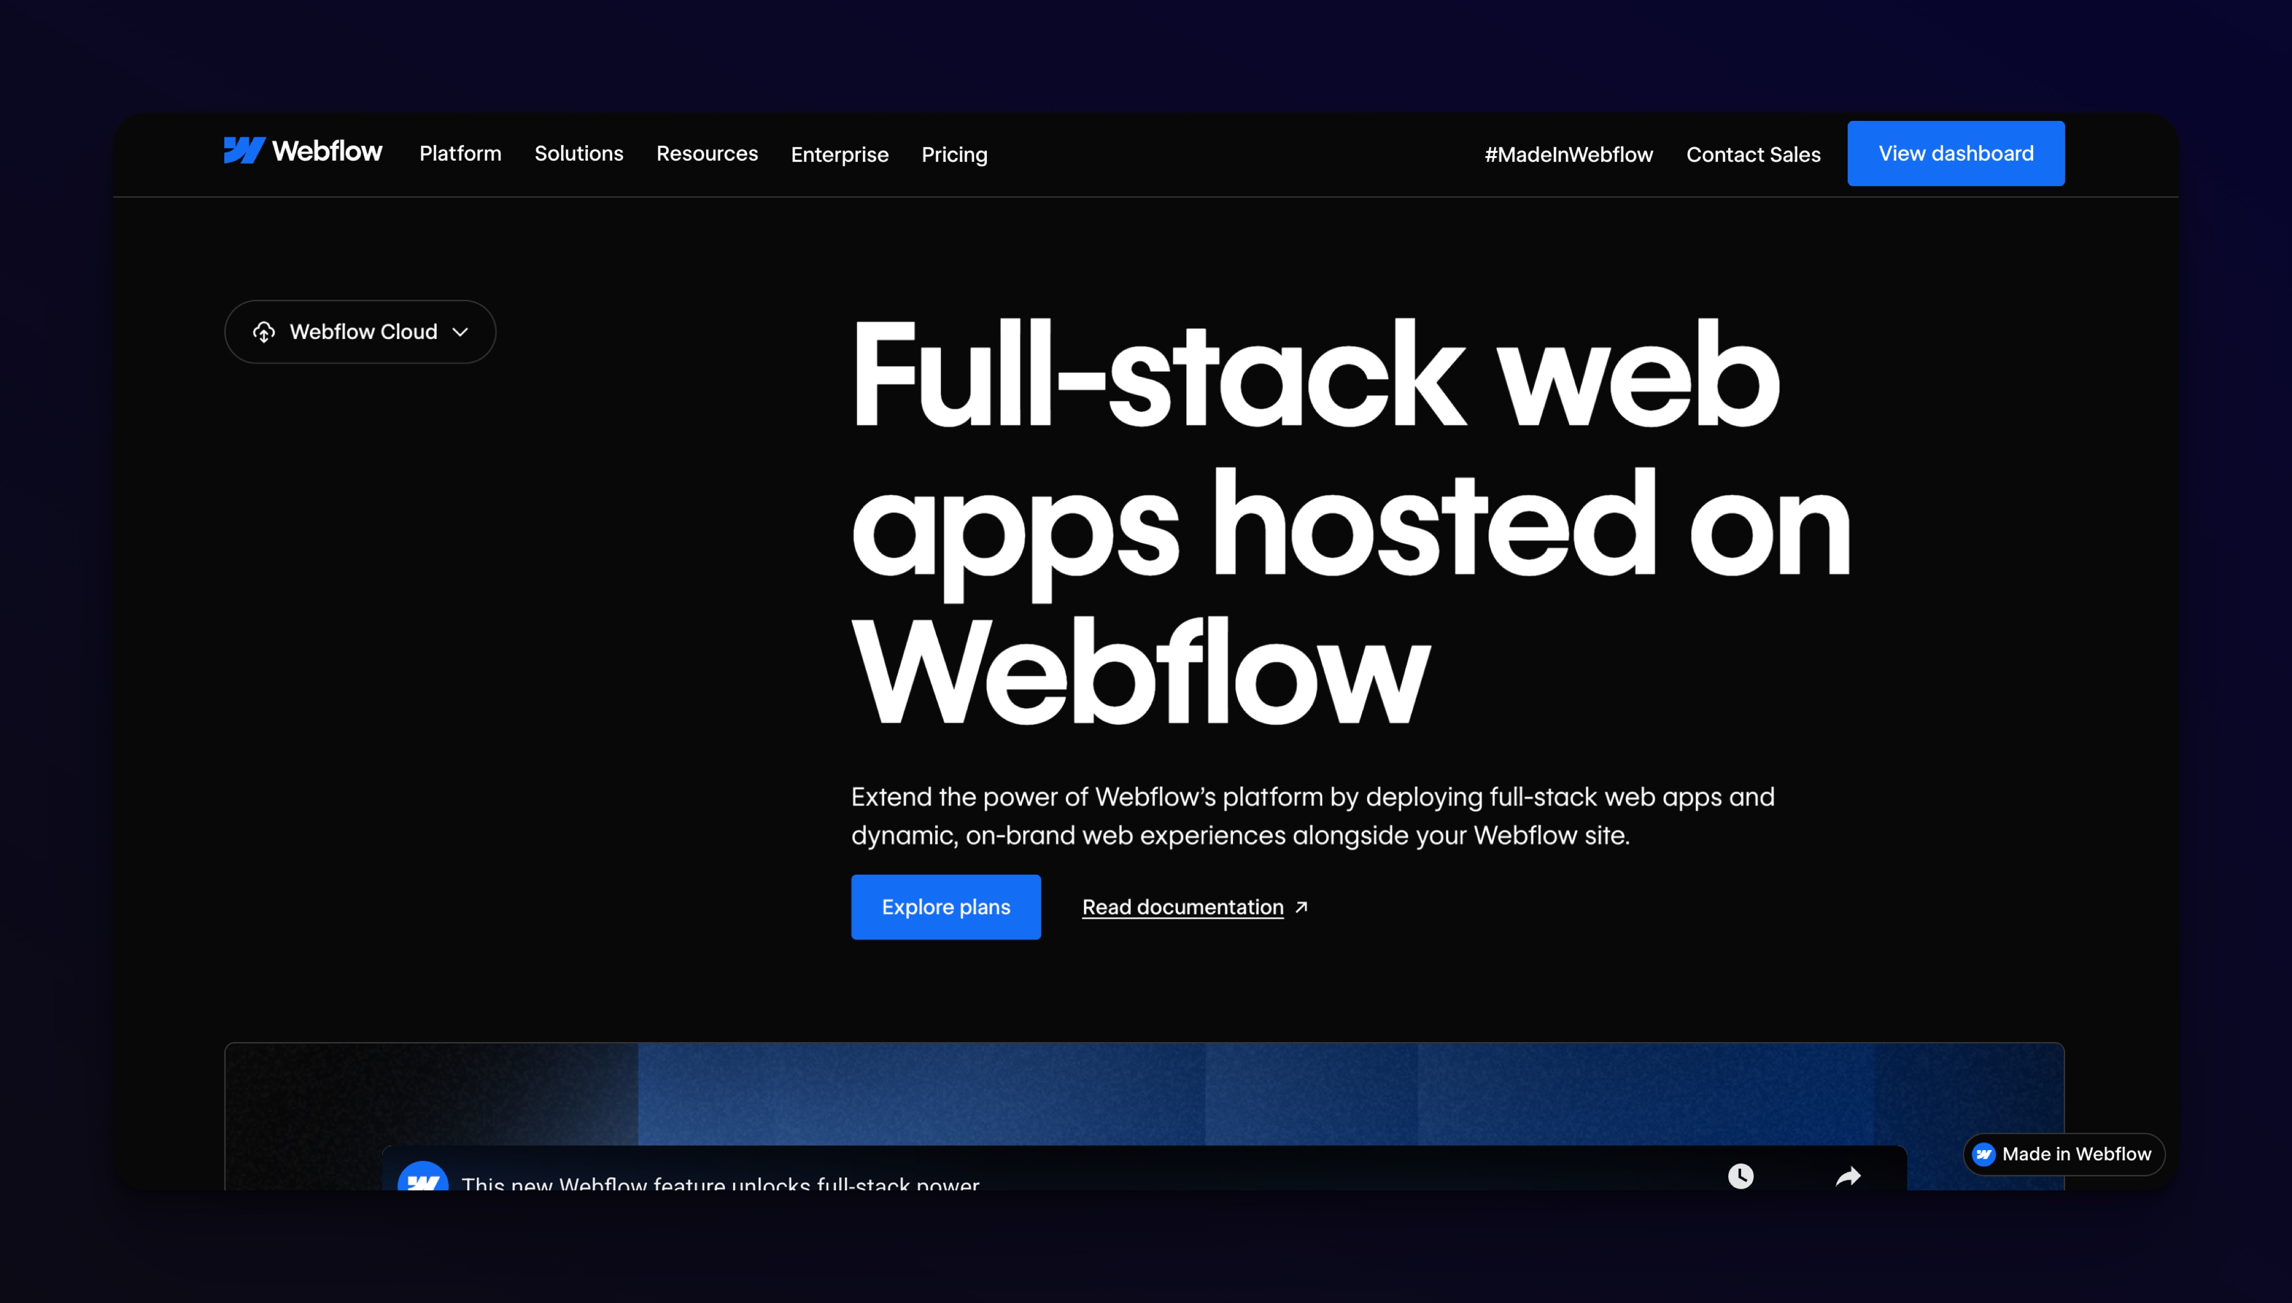
Task: Open the Platform dropdown menu
Action: point(460,154)
